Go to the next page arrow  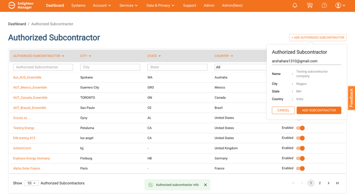click(328, 183)
